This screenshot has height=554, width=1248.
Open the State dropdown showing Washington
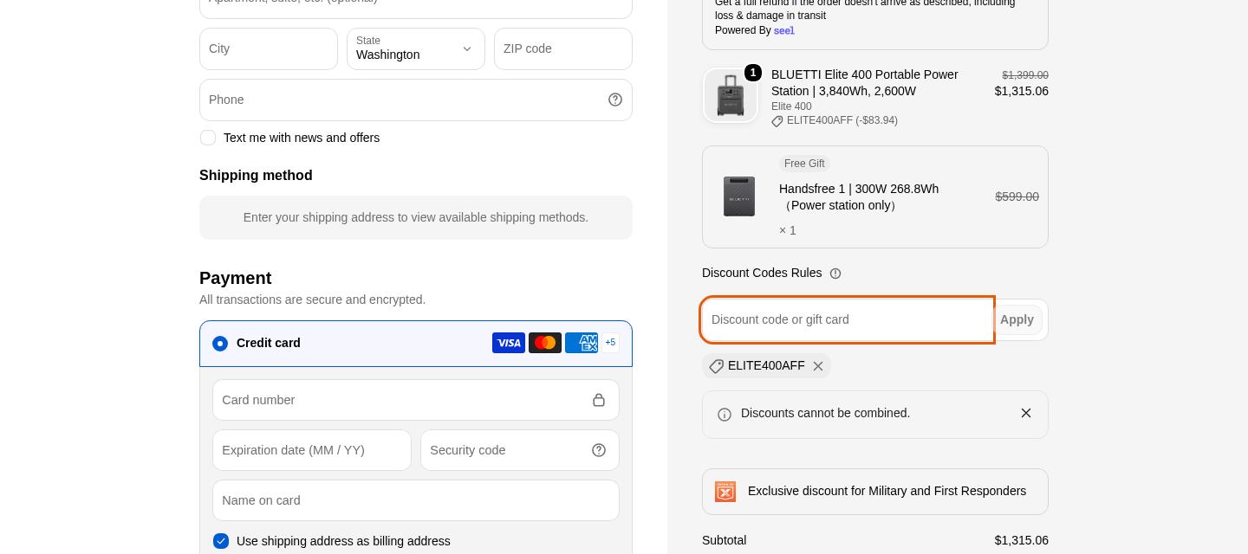click(x=416, y=48)
